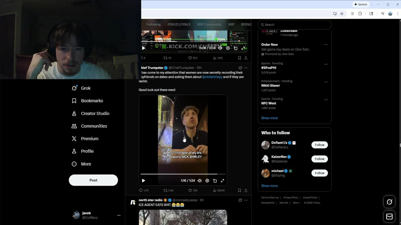Show more accounts to follow
This screenshot has height=225, width=401.
[269, 186]
